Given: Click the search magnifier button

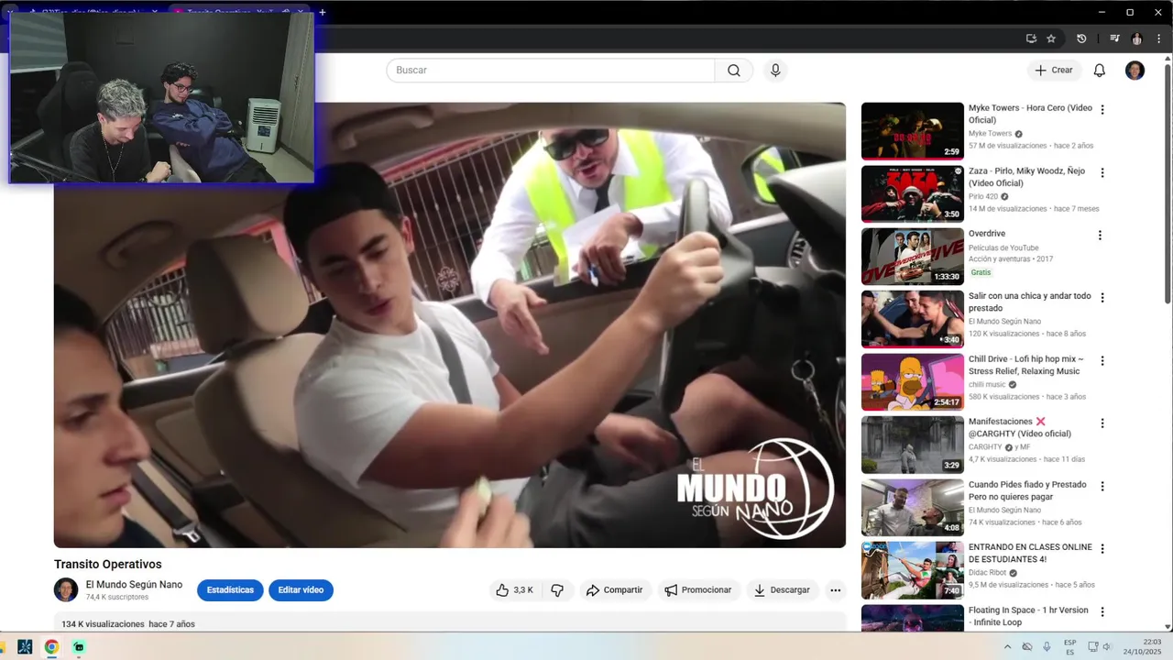Looking at the screenshot, I should coord(733,71).
